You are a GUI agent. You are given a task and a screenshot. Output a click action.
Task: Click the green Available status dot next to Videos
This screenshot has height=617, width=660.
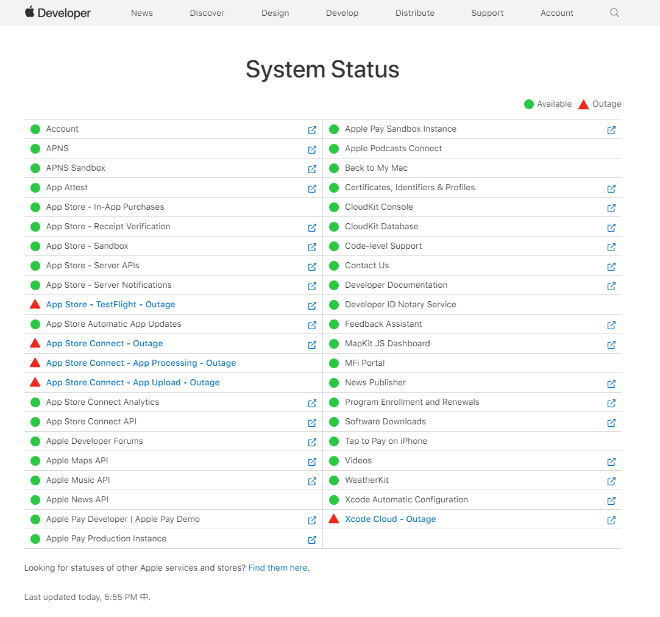[334, 460]
